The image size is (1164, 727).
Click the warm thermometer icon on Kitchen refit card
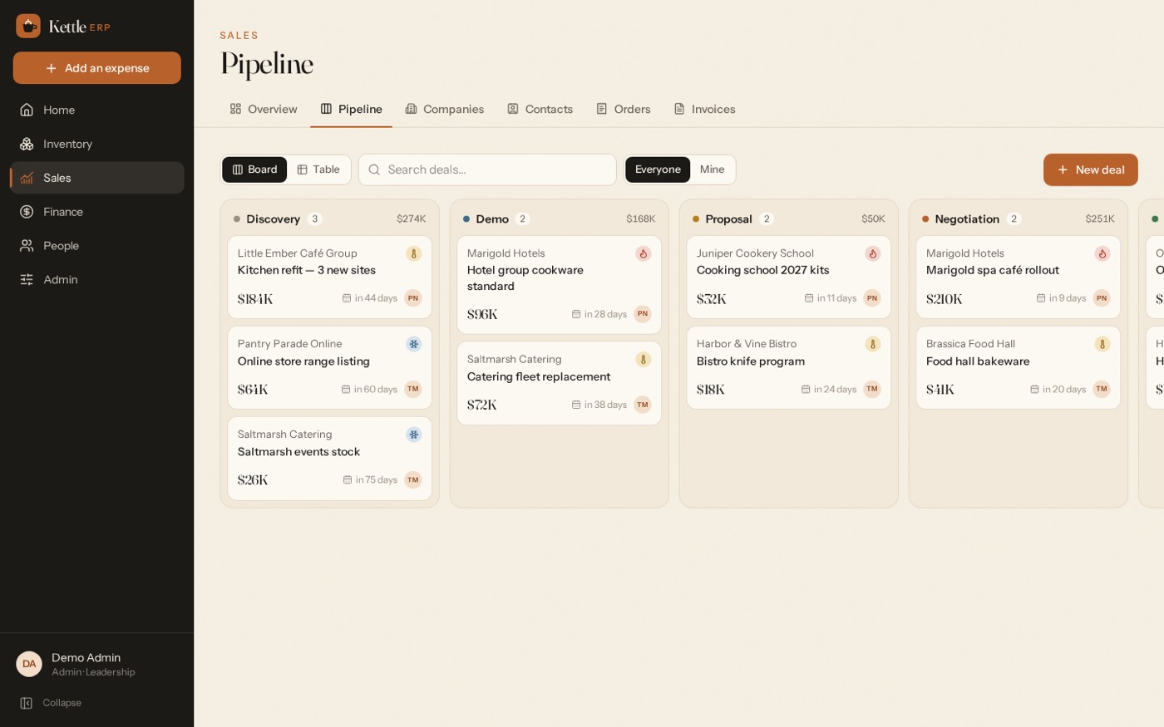click(x=413, y=253)
